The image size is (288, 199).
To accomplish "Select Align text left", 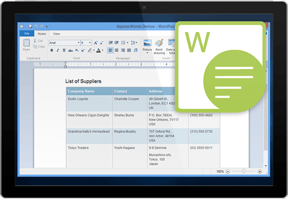I will pyautogui.click(x=110, y=50).
